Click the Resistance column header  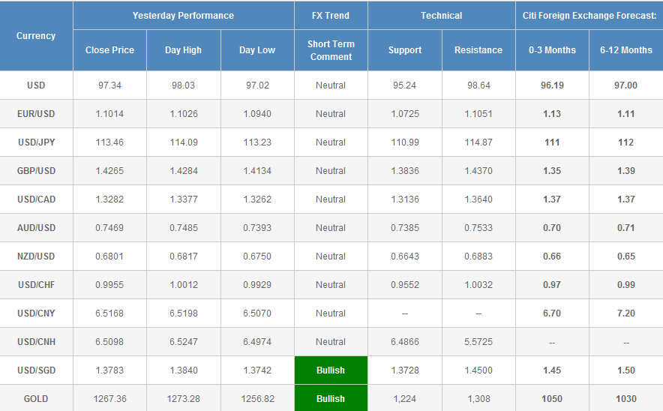coord(478,50)
